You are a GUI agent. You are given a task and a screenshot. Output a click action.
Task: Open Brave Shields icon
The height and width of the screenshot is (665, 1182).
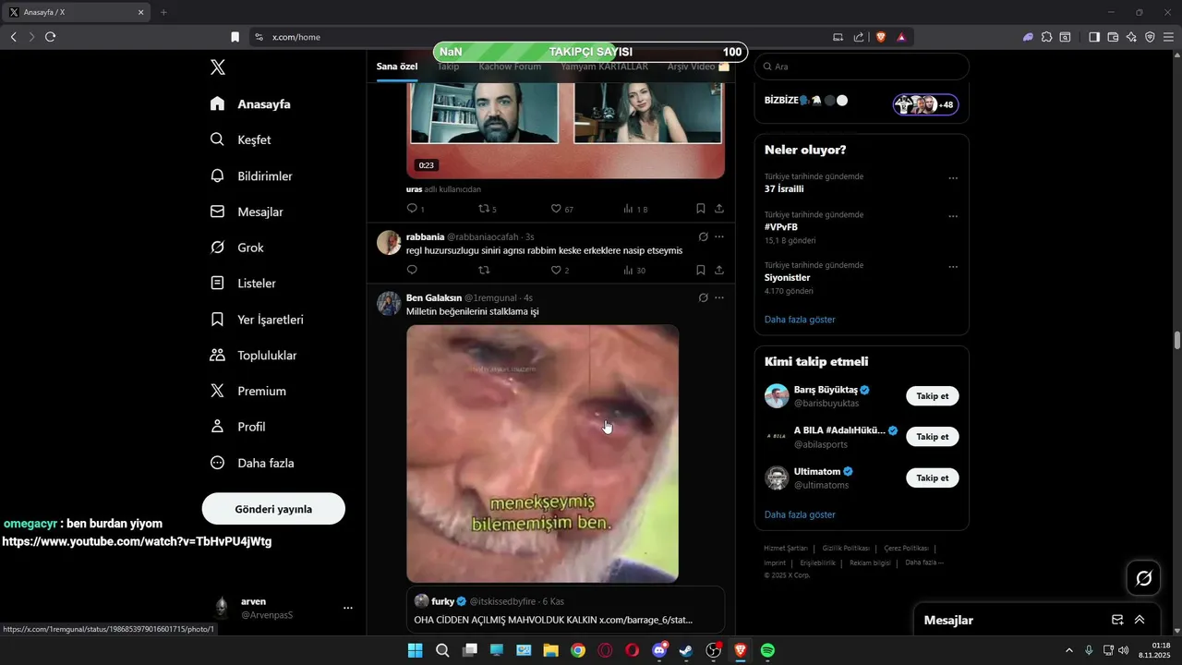881,37
